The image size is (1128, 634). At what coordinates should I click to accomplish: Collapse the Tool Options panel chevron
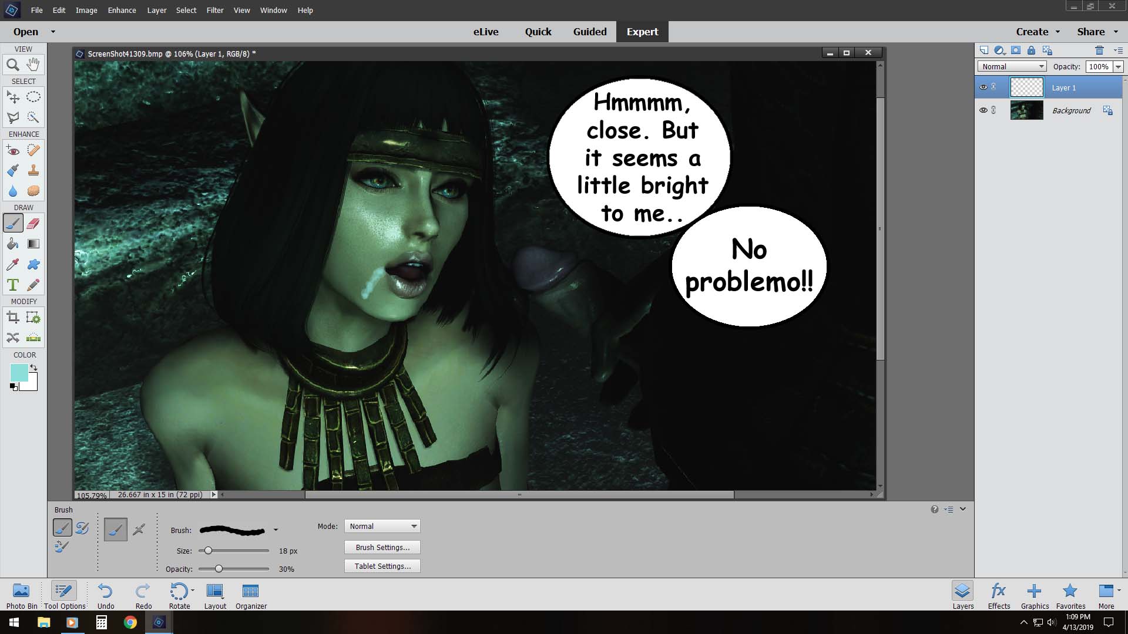[x=963, y=509]
